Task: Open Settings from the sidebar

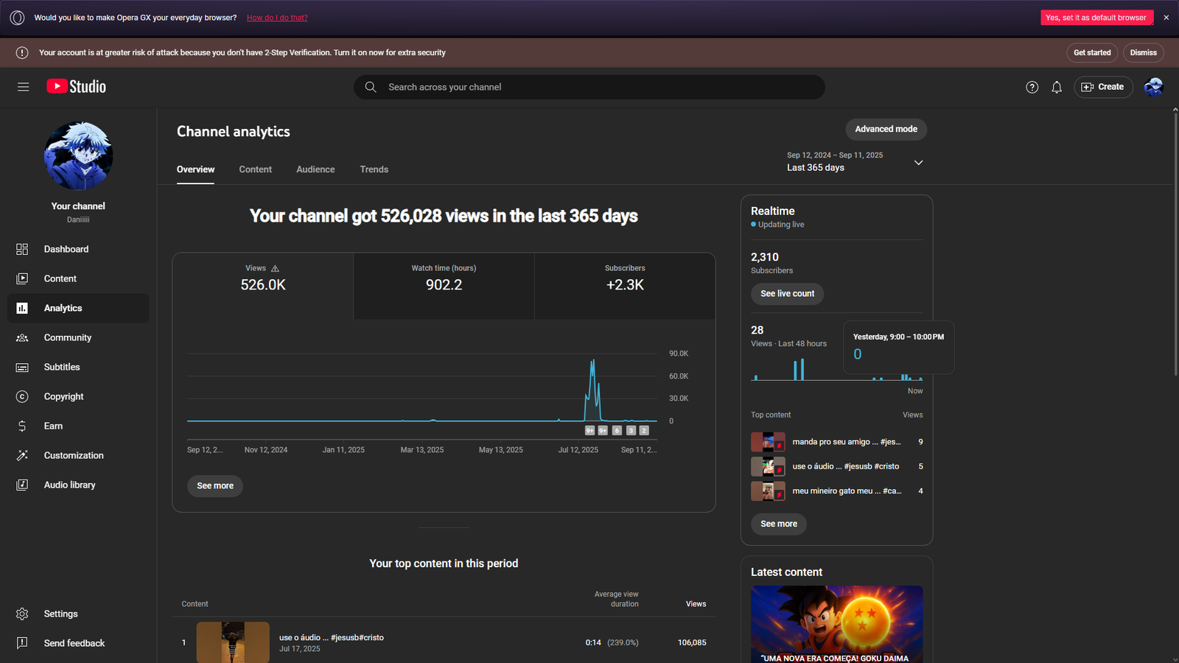Action: coord(60,613)
